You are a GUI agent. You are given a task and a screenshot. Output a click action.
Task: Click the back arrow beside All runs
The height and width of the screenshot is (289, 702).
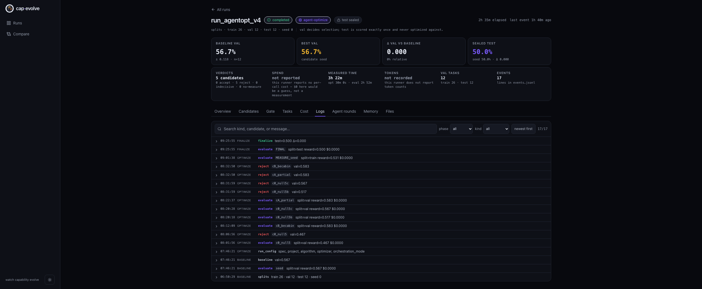[213, 10]
